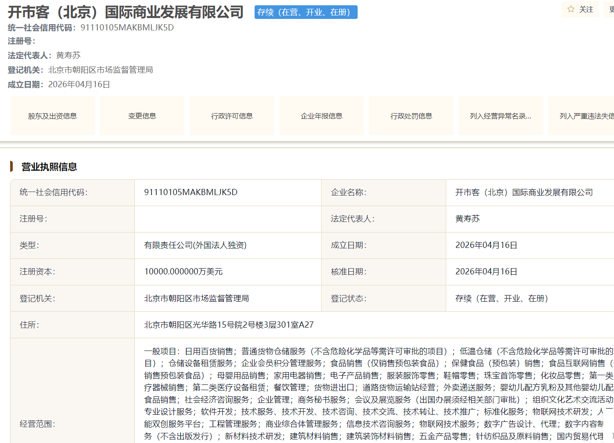Open the 股东及出资信息 tab
The width and height of the screenshot is (614, 443).
tap(52, 115)
